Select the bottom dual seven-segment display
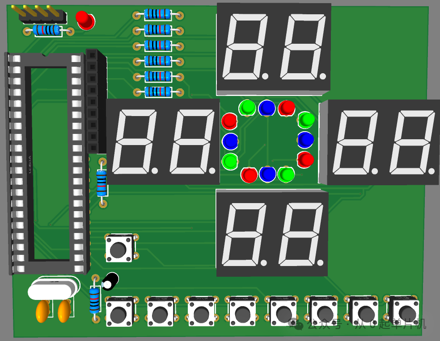The width and height of the screenshot is (440, 341). pos(272,233)
